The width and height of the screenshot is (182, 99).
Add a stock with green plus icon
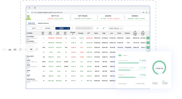97,28
